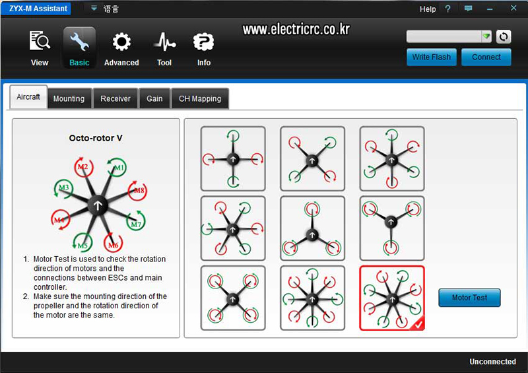Viewport: 528px width, 373px height.
Task: Open the View section icon
Action: pos(40,41)
